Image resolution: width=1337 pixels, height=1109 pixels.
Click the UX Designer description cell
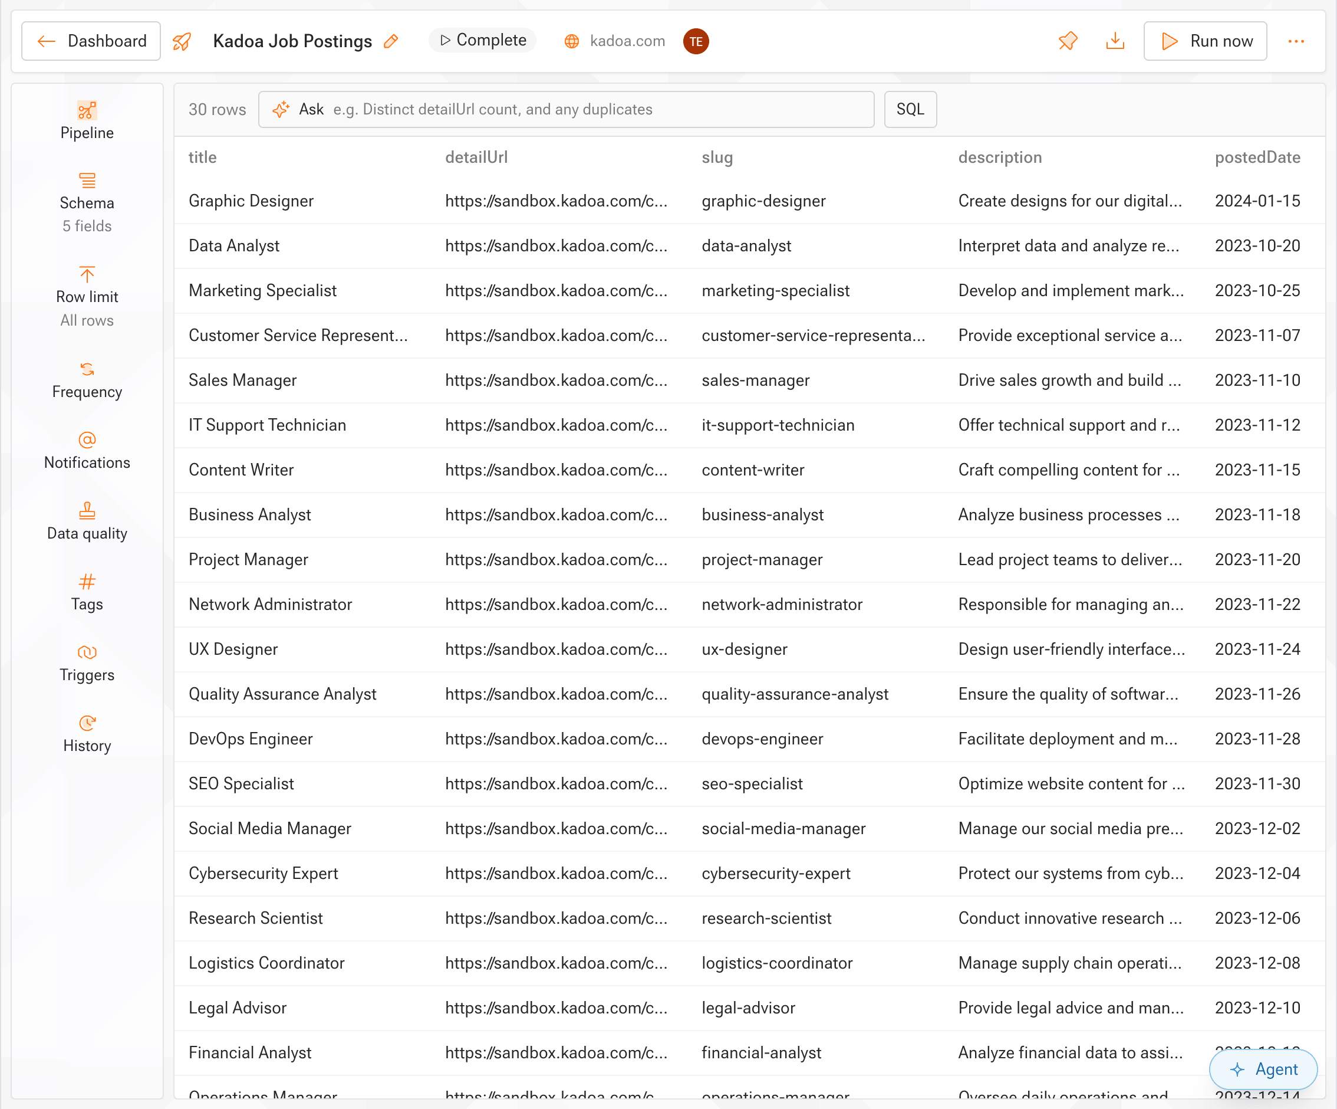[x=1072, y=649]
